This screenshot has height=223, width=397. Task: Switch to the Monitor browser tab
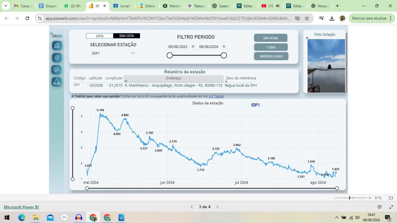coord(172,6)
